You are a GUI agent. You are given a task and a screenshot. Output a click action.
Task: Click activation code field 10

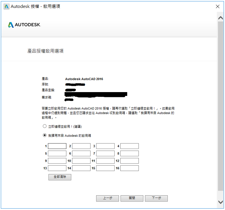pyautogui.click(x=81, y=161)
